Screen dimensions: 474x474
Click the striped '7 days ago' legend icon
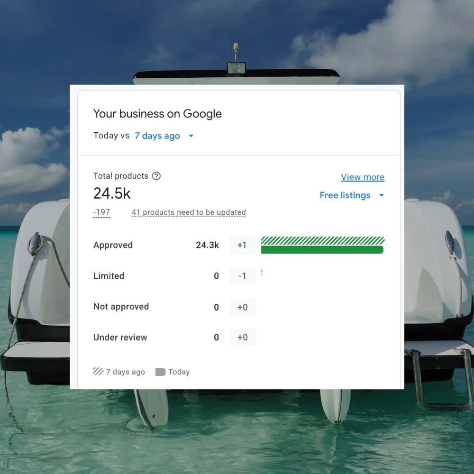coord(98,372)
